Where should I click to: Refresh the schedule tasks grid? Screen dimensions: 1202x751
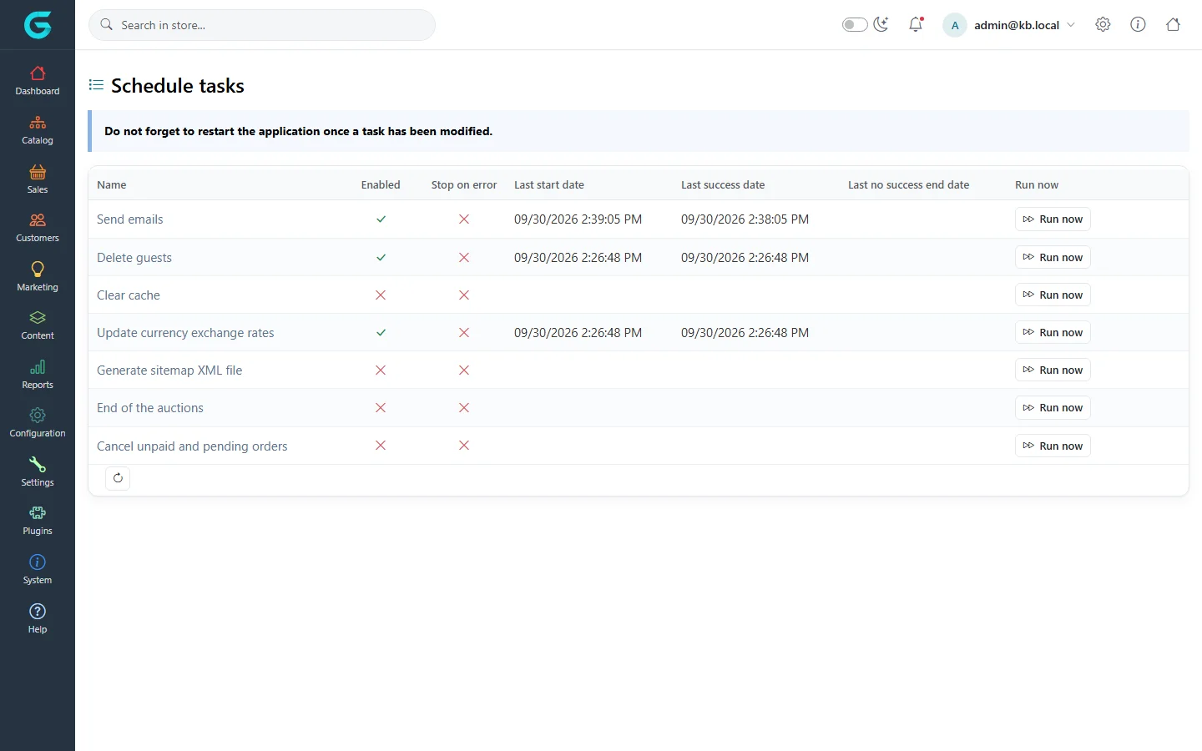[118, 478]
